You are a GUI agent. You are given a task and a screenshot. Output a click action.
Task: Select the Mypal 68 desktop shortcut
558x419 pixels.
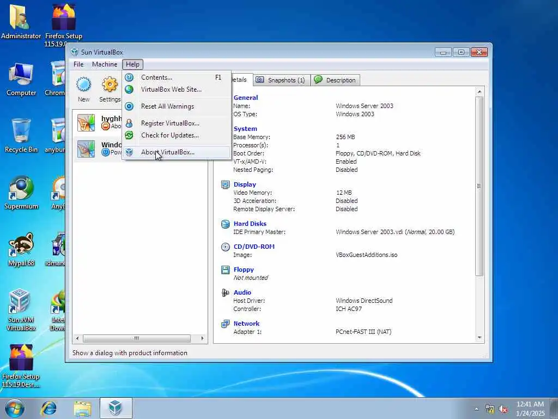(21, 250)
